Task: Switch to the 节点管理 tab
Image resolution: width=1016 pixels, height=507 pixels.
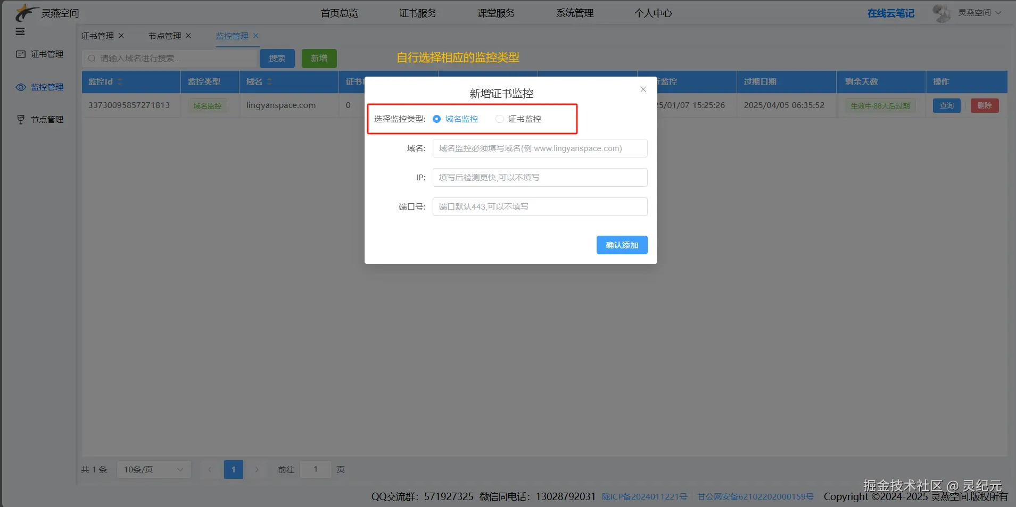Action: click(165, 36)
